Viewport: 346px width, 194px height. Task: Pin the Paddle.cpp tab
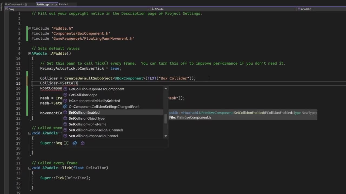(52, 4)
